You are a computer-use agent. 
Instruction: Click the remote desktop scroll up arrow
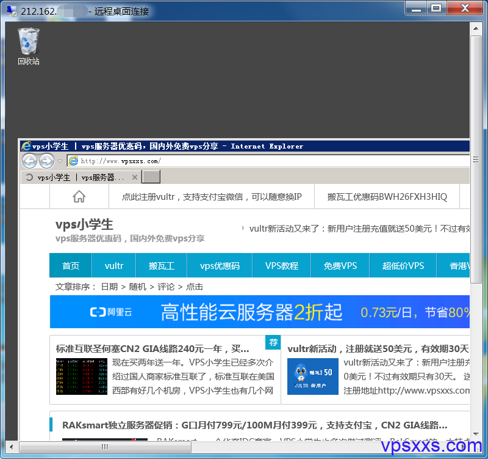click(x=476, y=28)
